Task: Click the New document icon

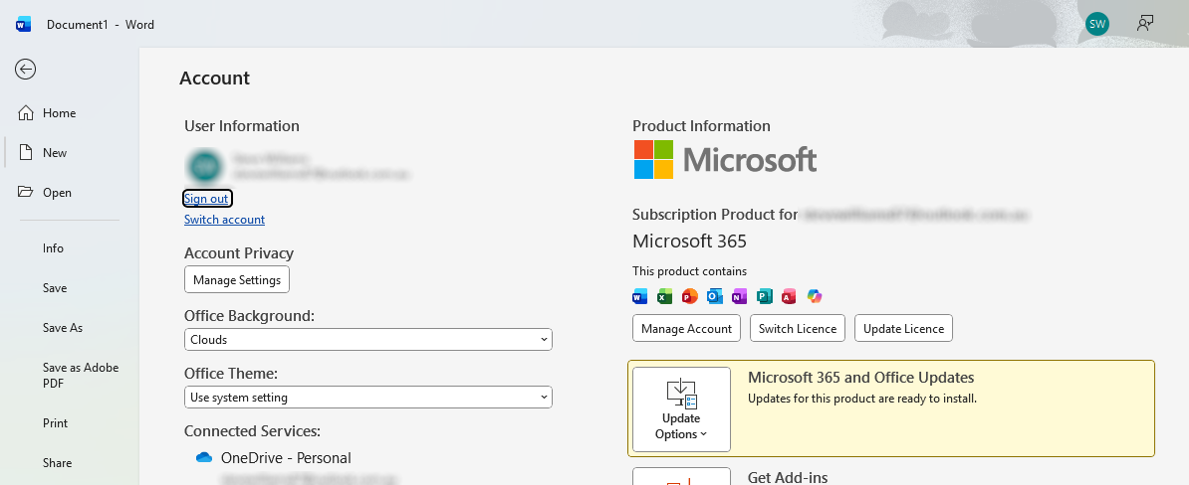Action: [x=26, y=153]
